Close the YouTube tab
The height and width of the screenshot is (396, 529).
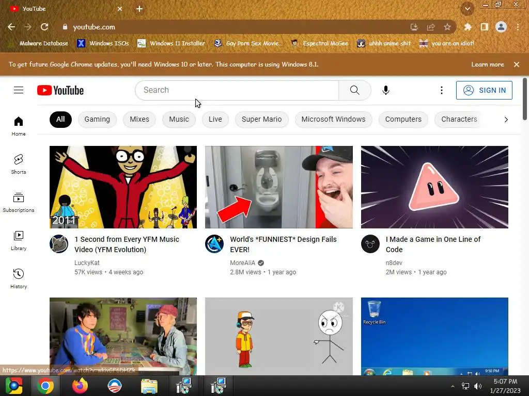tap(120, 9)
